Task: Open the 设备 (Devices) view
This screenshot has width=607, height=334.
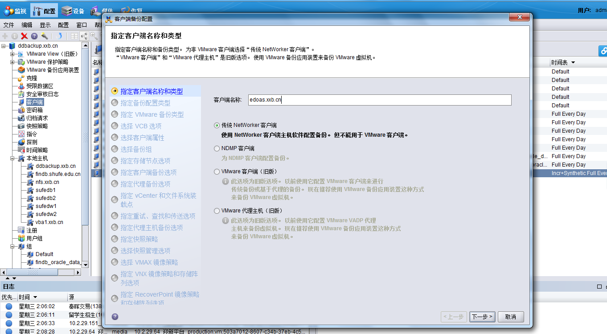Action: pos(74,11)
